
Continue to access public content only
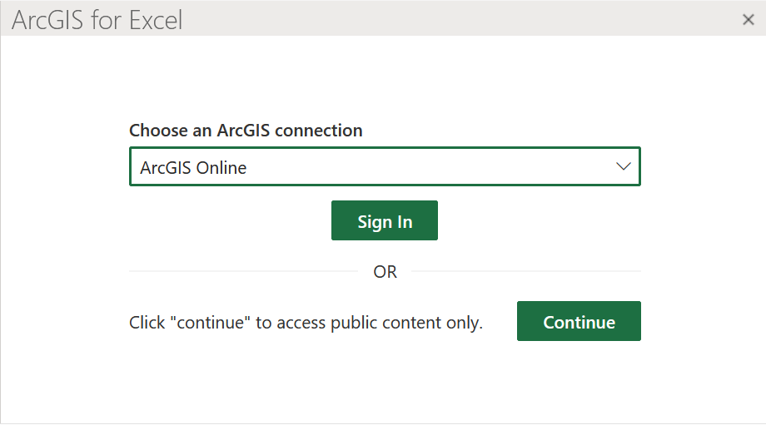(x=579, y=322)
